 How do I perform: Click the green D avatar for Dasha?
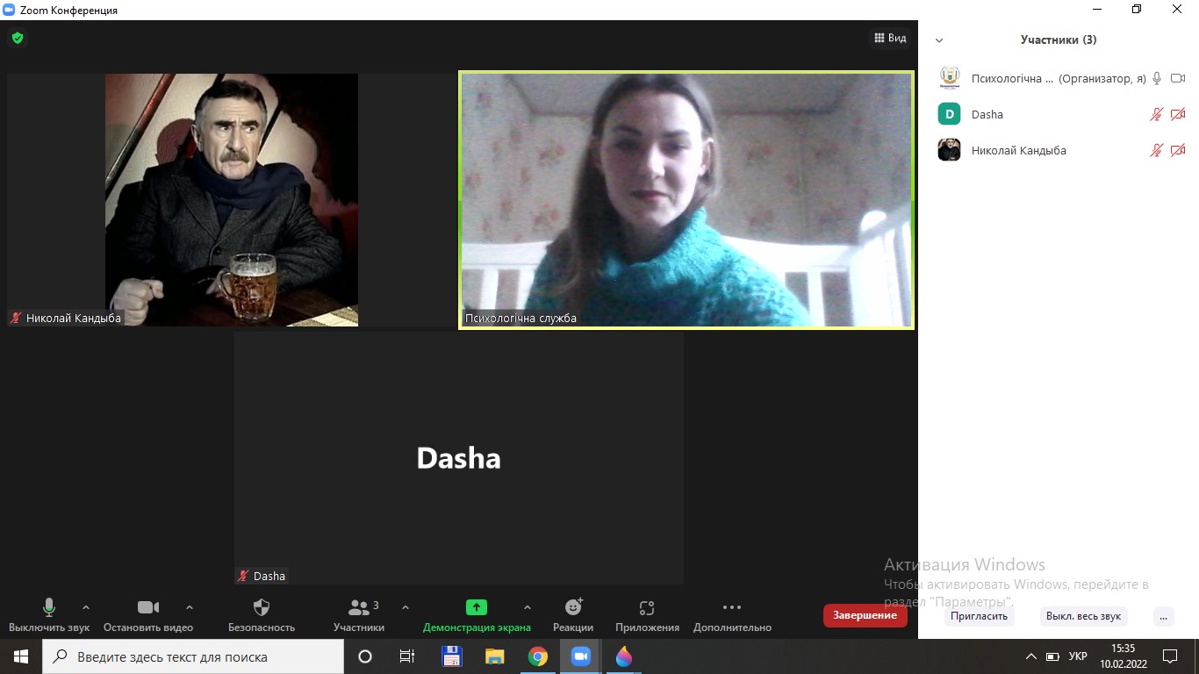coord(949,114)
